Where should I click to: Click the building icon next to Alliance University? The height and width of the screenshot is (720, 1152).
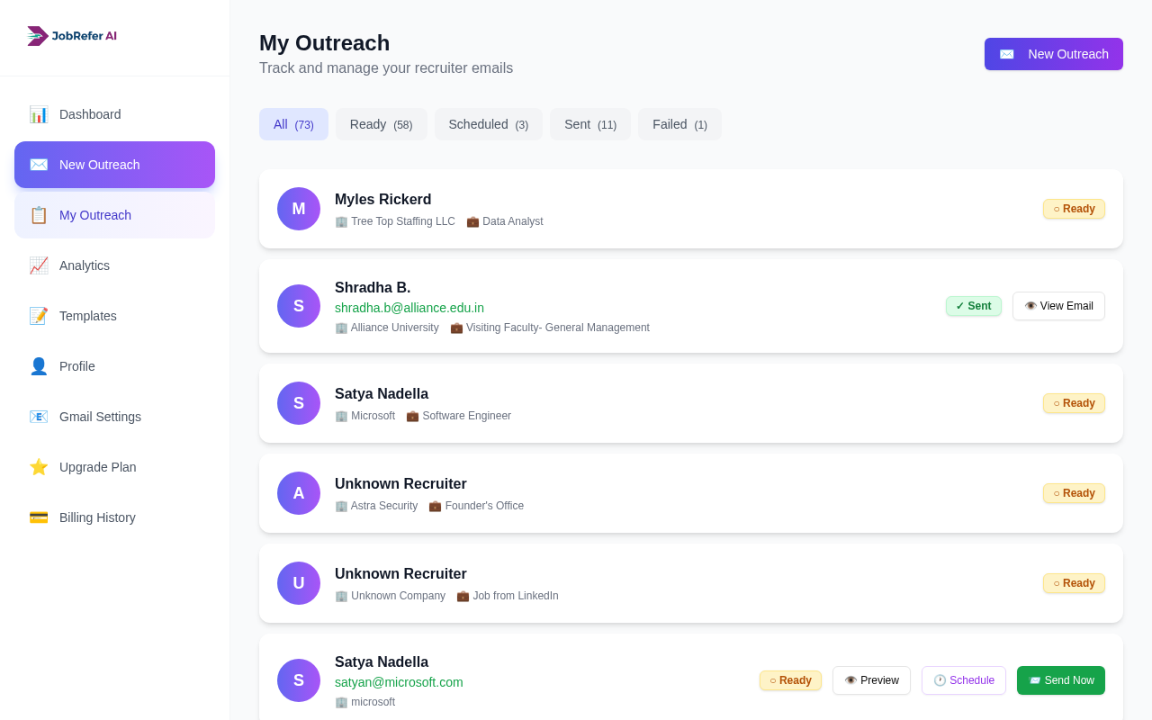click(x=341, y=328)
